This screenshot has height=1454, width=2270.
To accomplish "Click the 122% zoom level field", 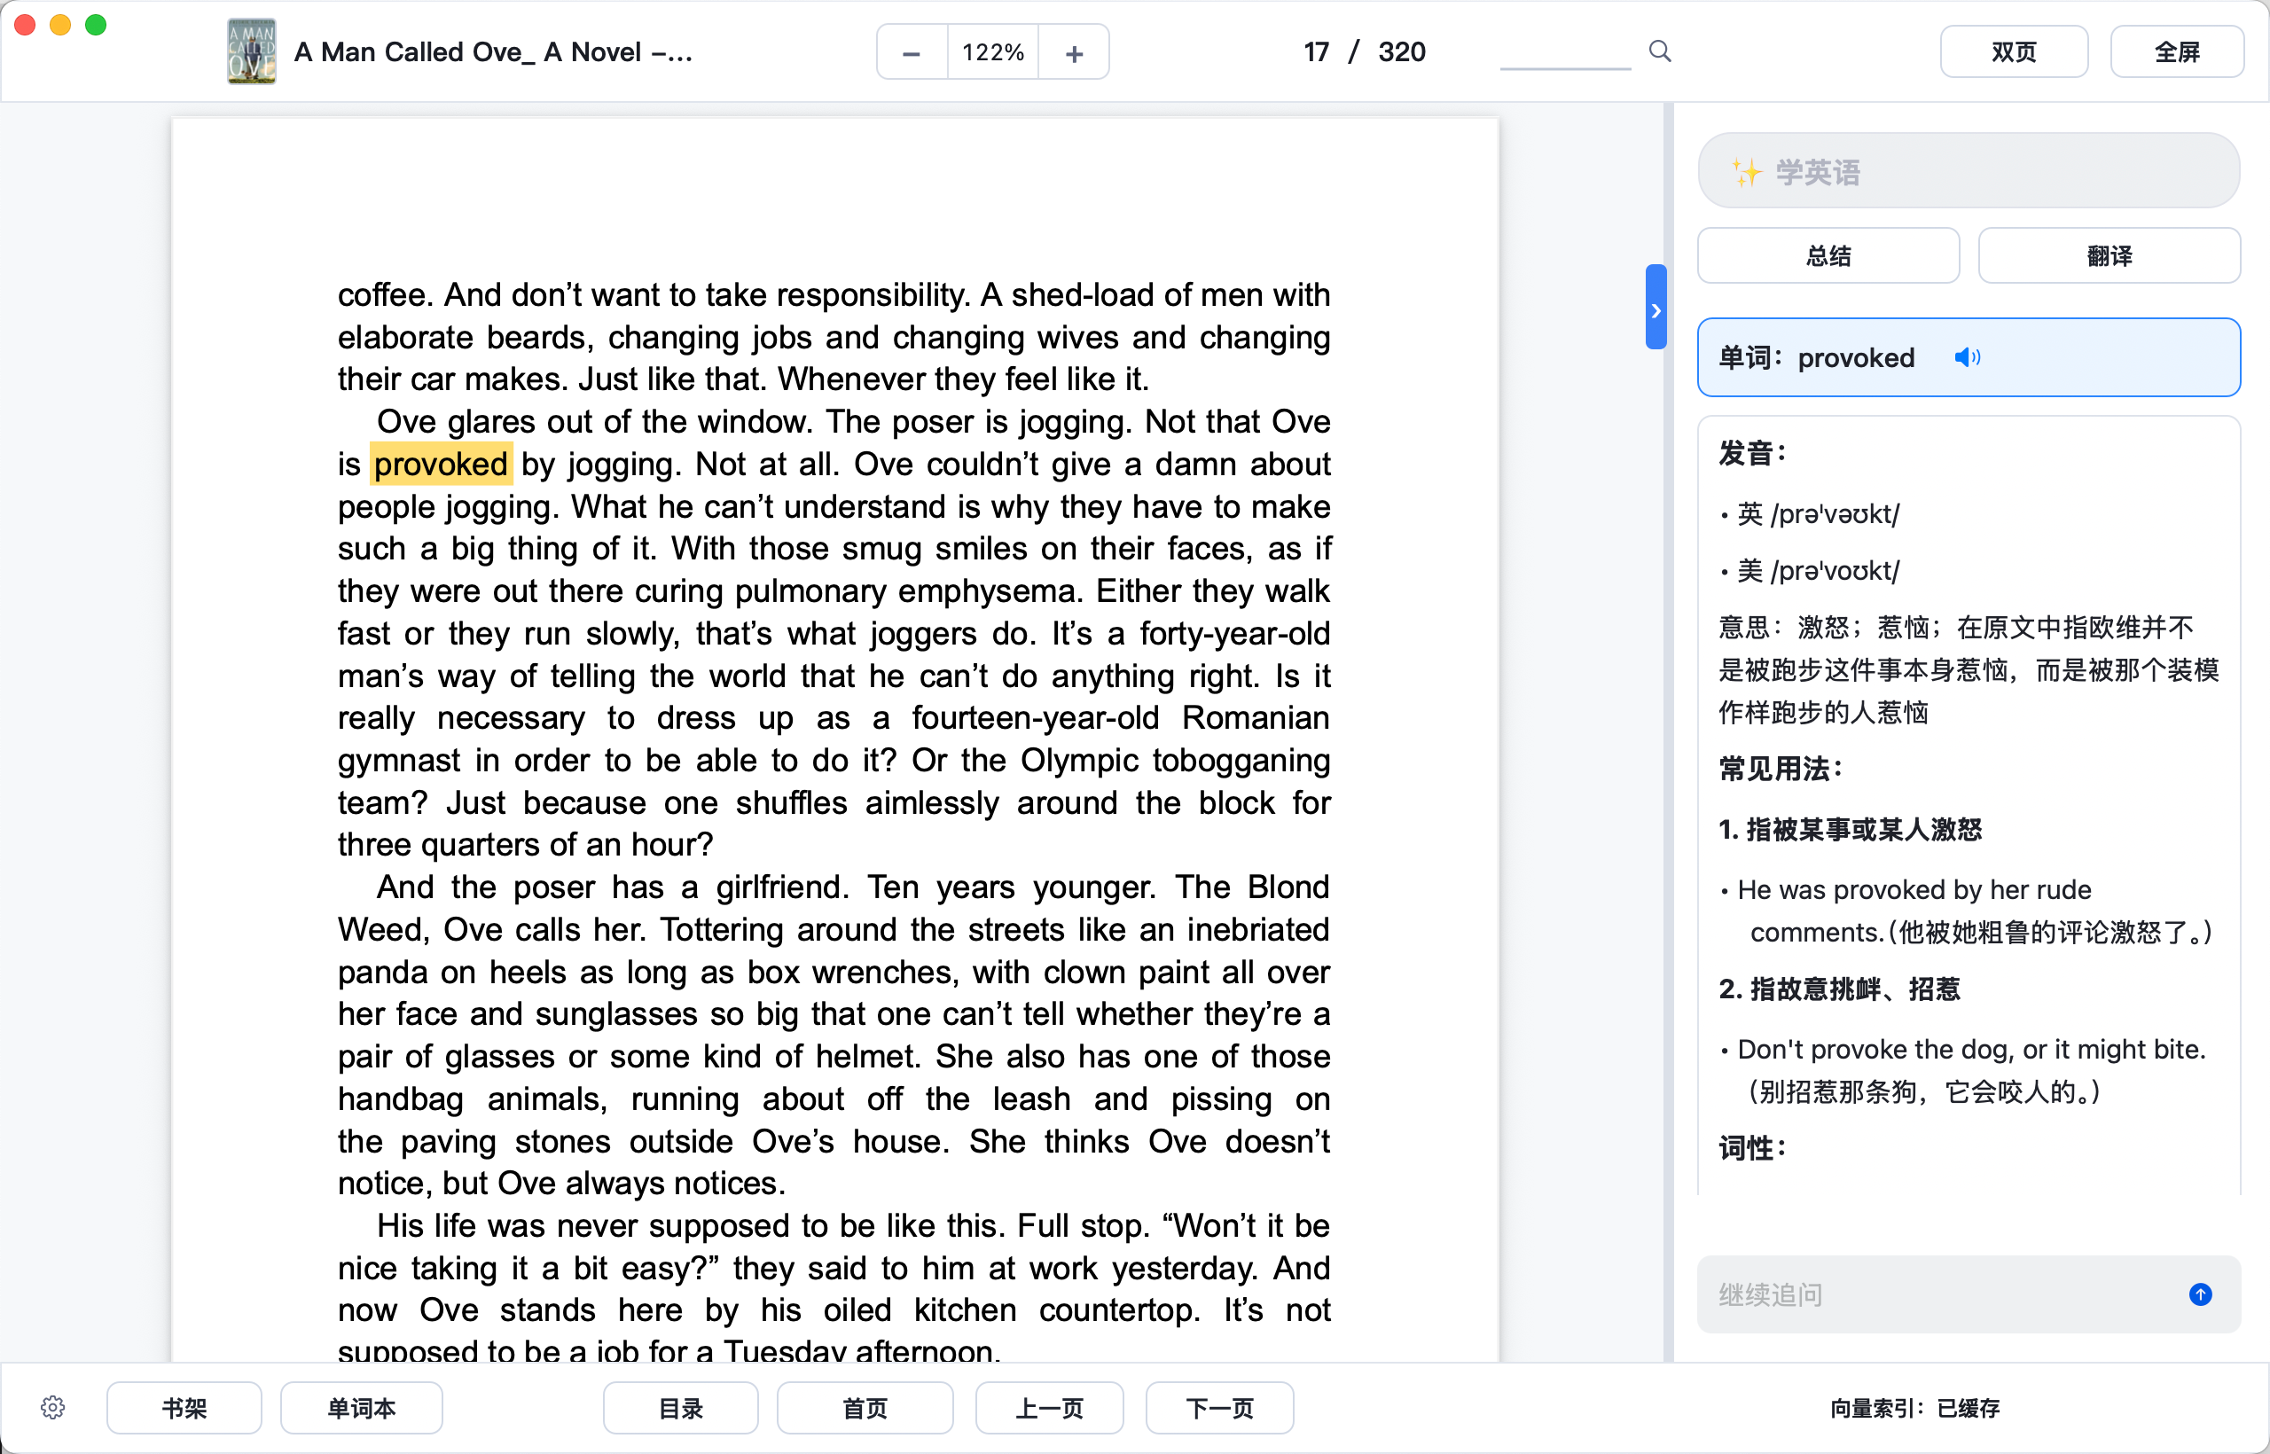I will pos(992,53).
